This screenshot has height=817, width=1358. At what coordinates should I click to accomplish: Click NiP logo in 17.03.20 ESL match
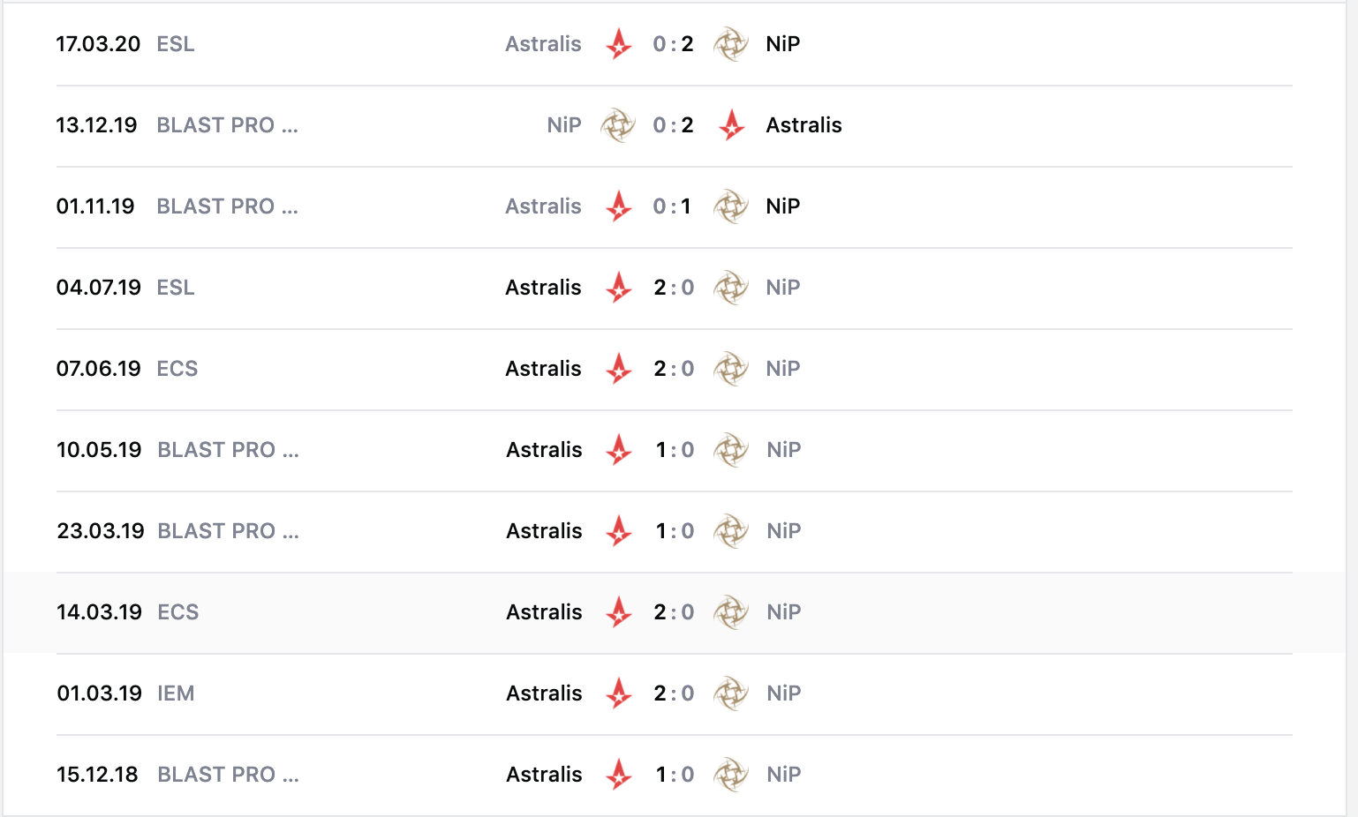(x=731, y=43)
